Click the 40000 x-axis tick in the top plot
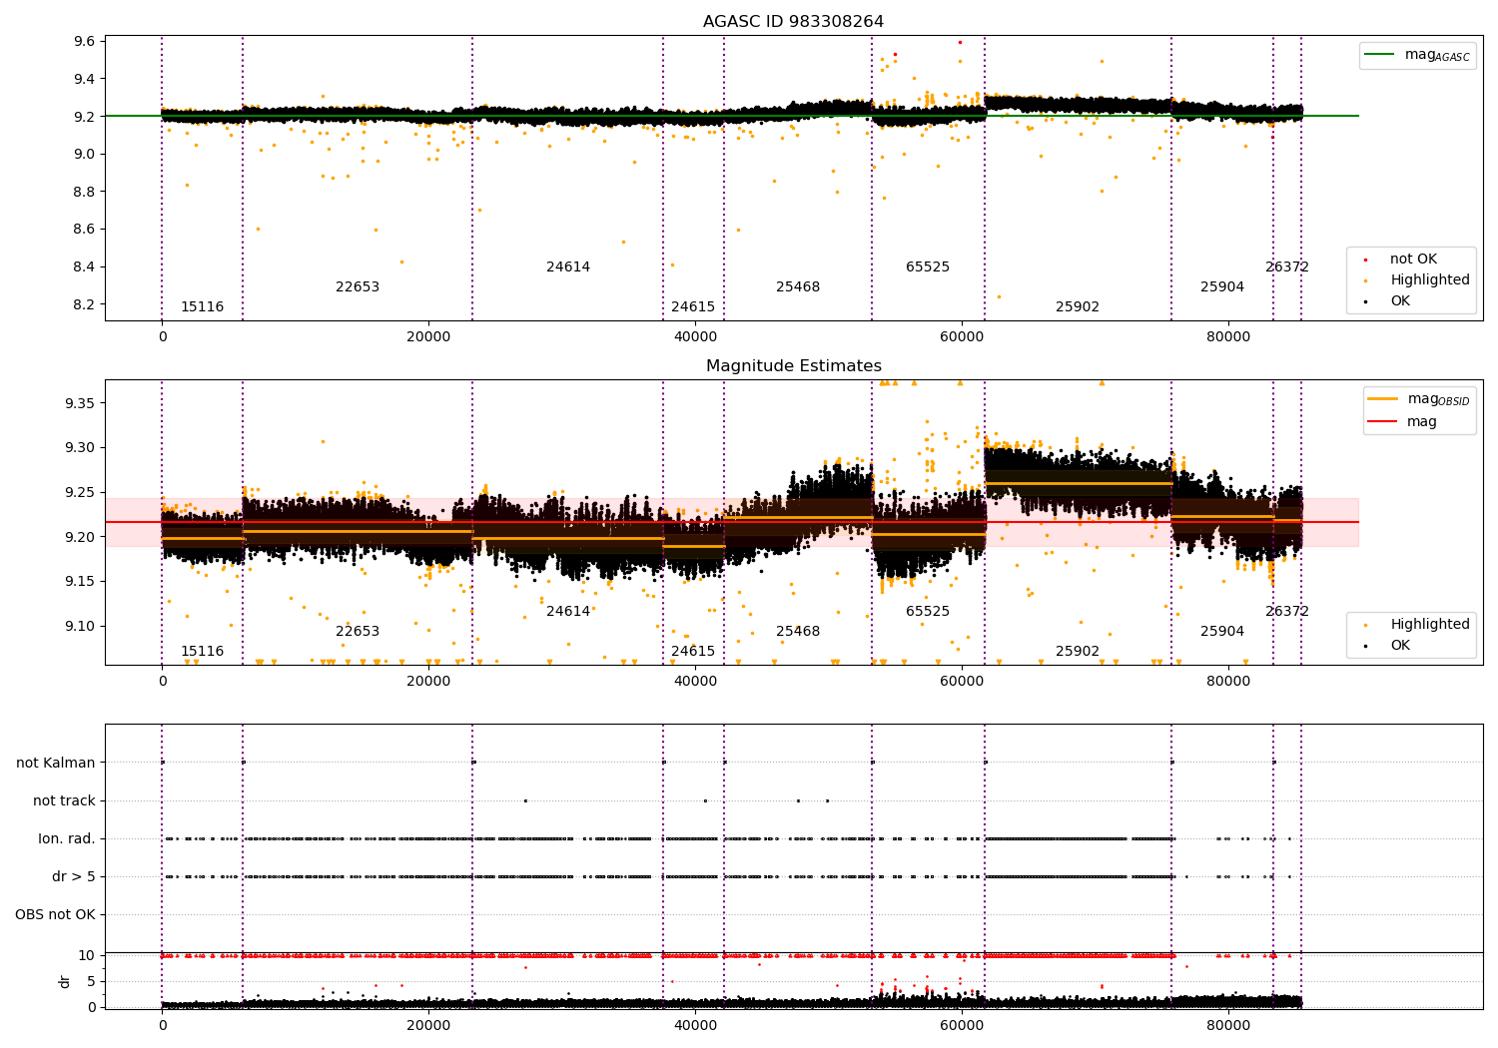Image resolution: width=1498 pixels, height=1048 pixels. pyautogui.click(x=695, y=337)
